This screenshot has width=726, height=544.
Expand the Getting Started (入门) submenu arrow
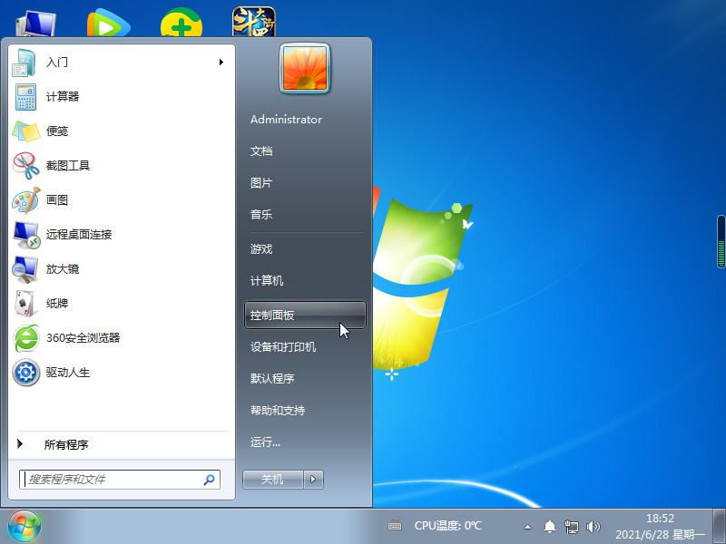(x=221, y=63)
